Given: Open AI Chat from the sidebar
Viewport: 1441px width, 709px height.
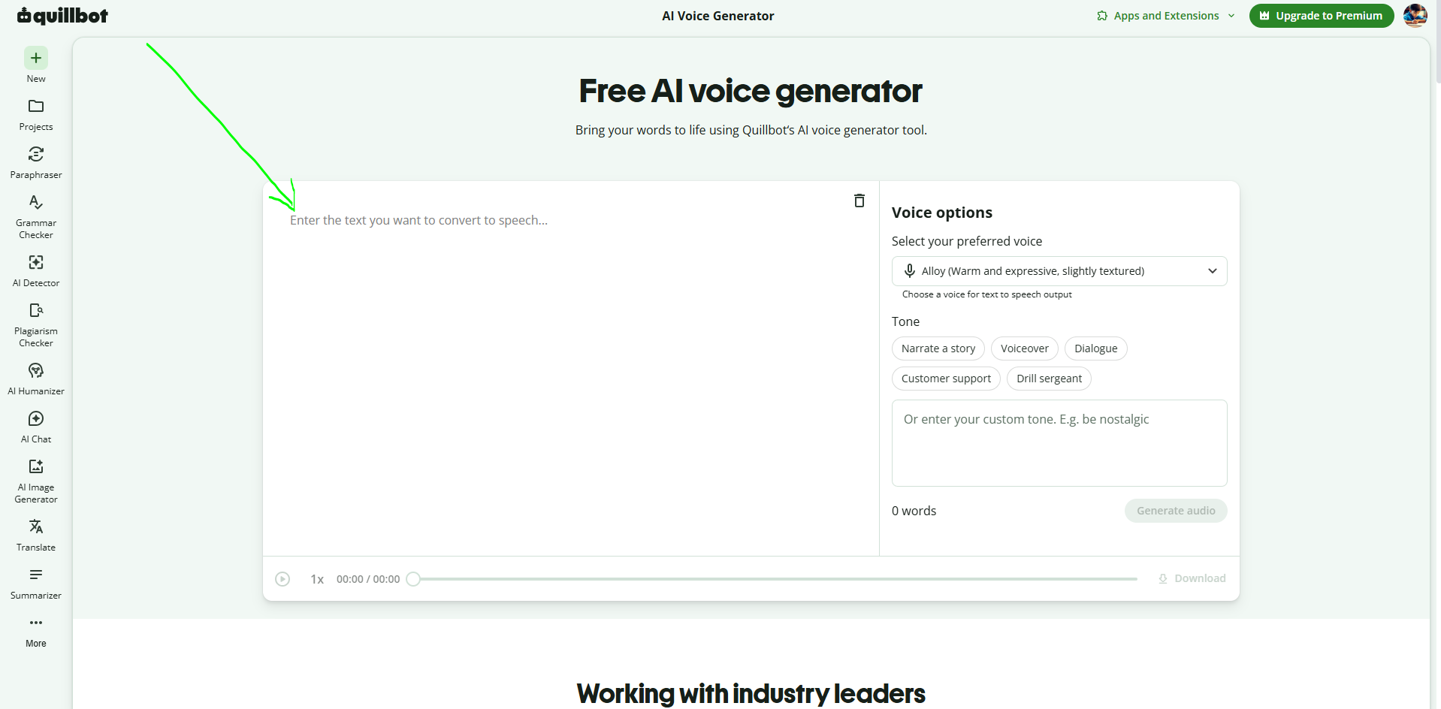Looking at the screenshot, I should 36,427.
